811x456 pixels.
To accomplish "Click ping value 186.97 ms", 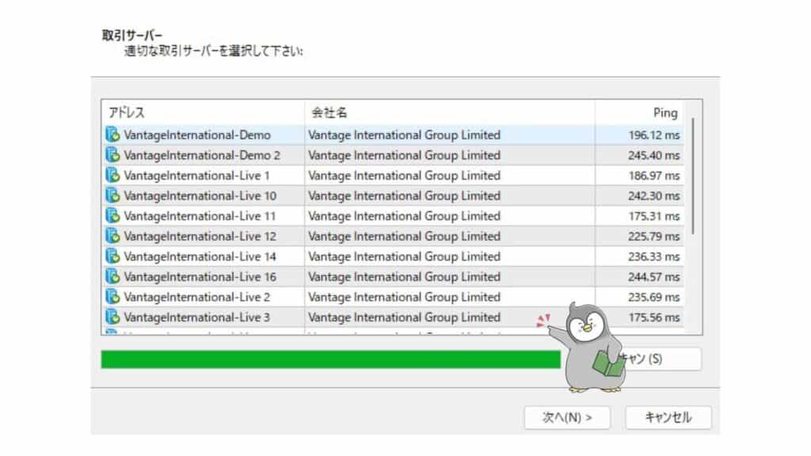I will [x=653, y=175].
